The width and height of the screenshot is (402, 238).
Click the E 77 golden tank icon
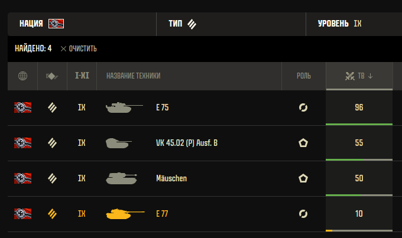tap(124, 214)
